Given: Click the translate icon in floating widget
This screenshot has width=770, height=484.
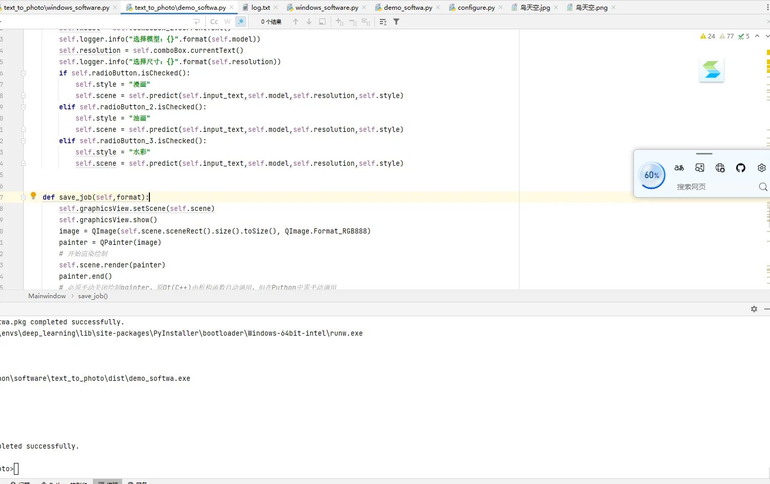Looking at the screenshot, I should [x=679, y=168].
